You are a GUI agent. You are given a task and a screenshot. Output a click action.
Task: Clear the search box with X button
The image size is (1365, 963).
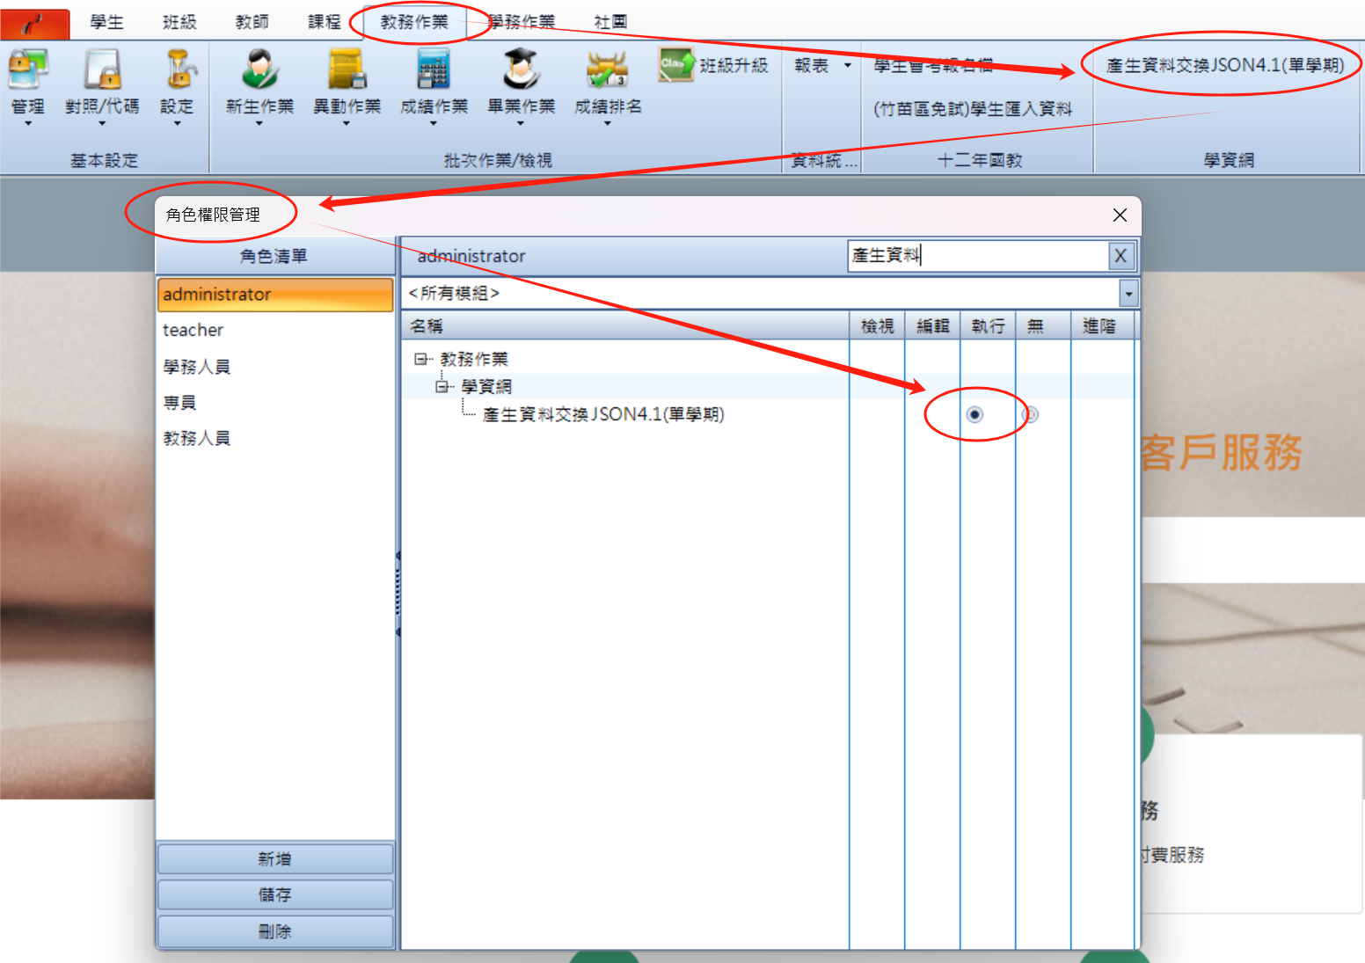coord(1120,256)
